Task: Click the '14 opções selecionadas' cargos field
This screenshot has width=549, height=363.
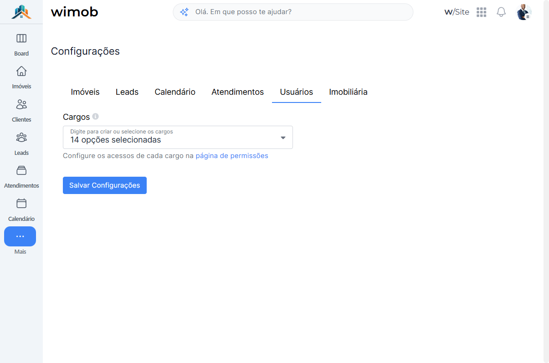Action: [178, 138]
